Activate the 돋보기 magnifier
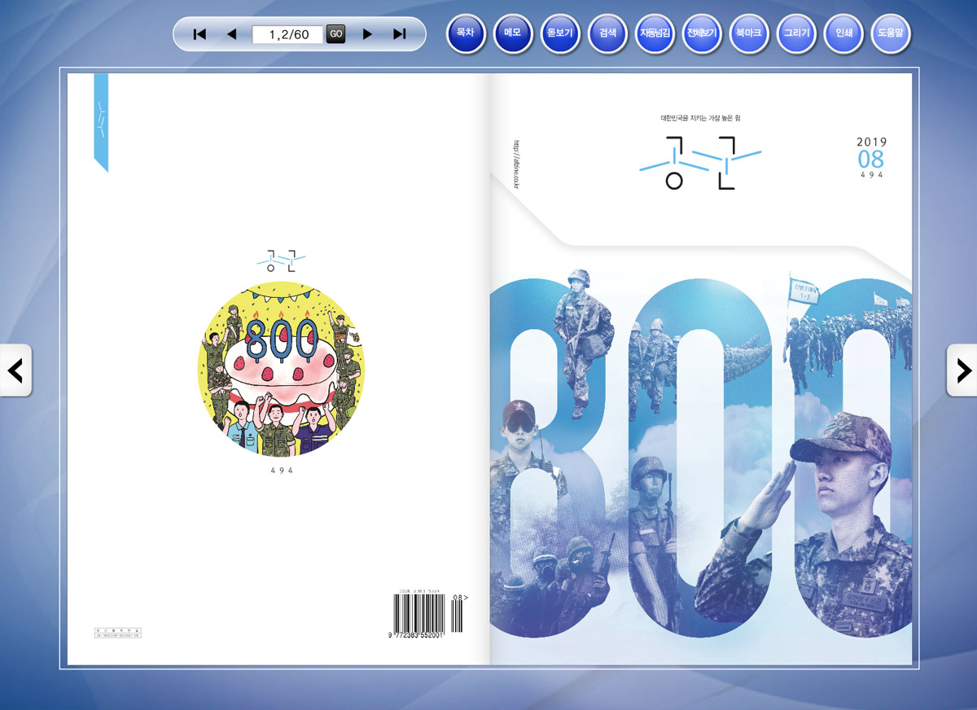 point(560,34)
